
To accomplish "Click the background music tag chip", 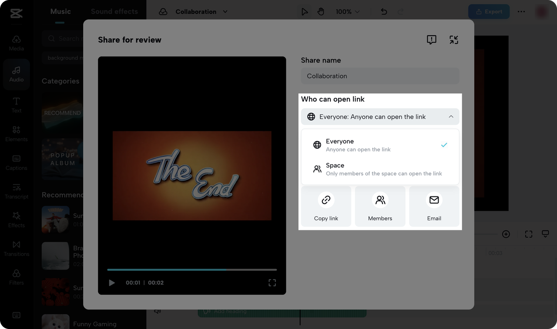I will (x=63, y=58).
